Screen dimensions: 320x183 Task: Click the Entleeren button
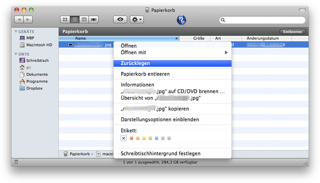coord(293,32)
